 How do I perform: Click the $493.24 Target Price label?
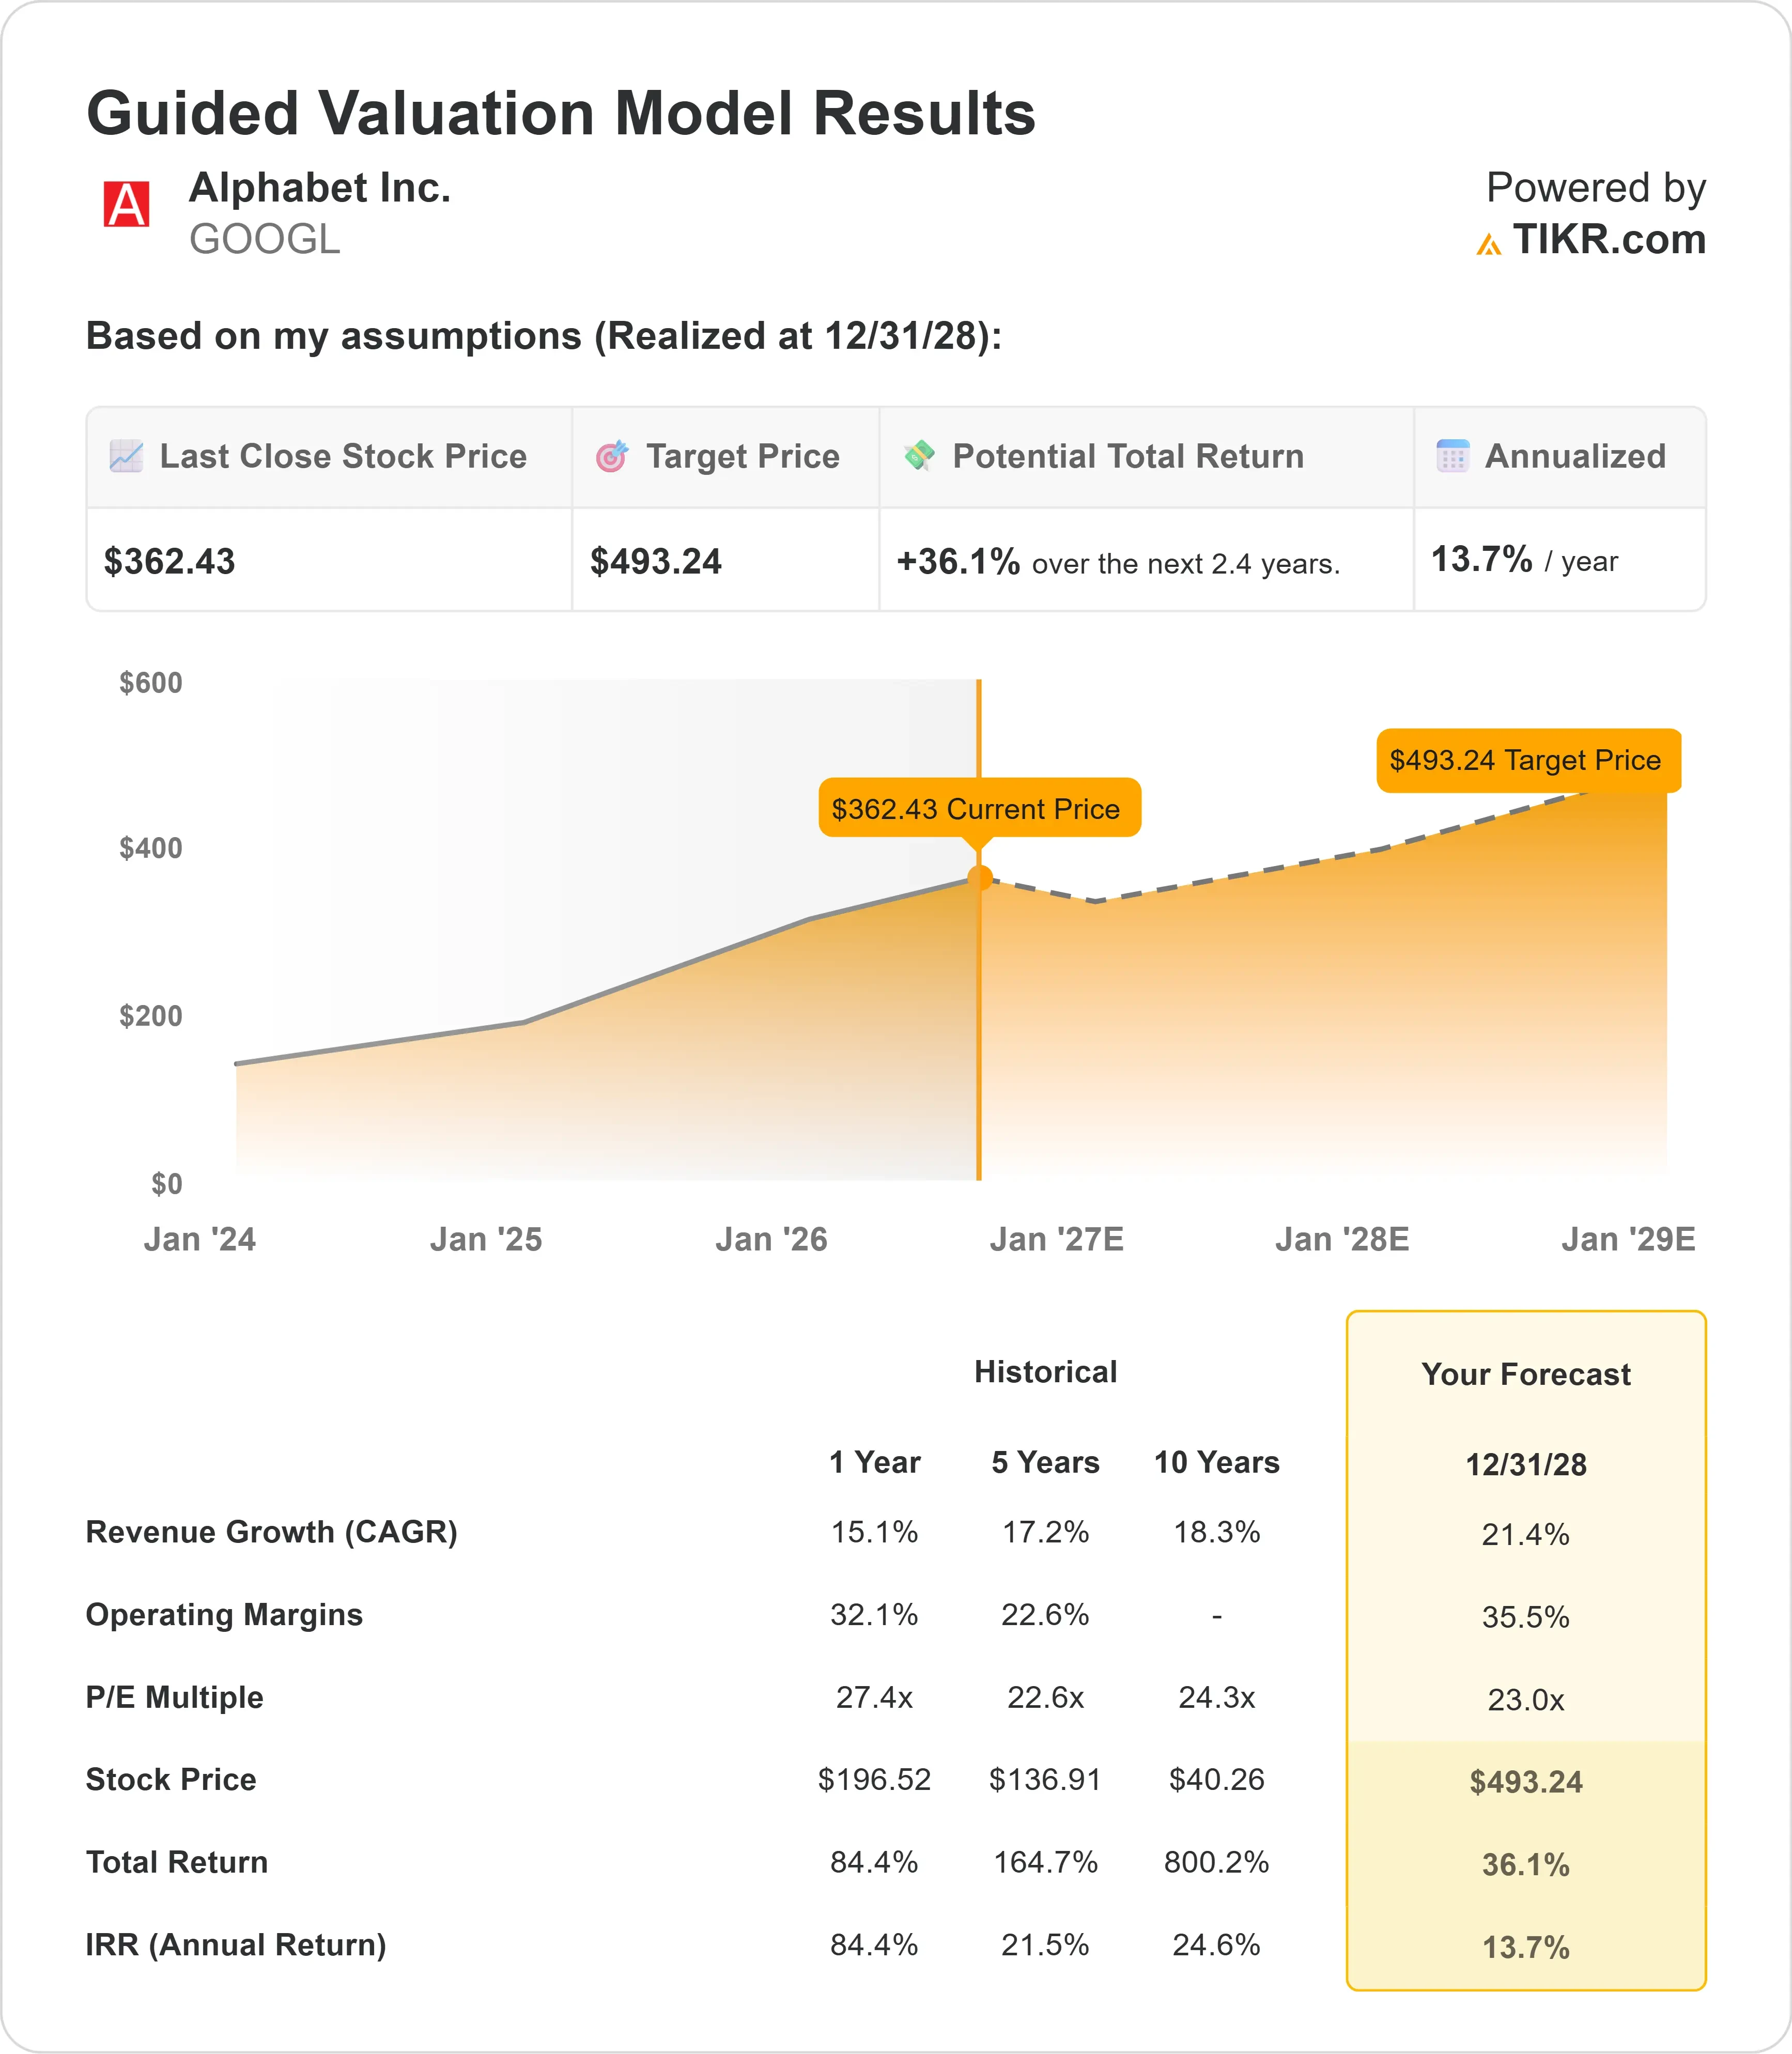coord(1528,760)
